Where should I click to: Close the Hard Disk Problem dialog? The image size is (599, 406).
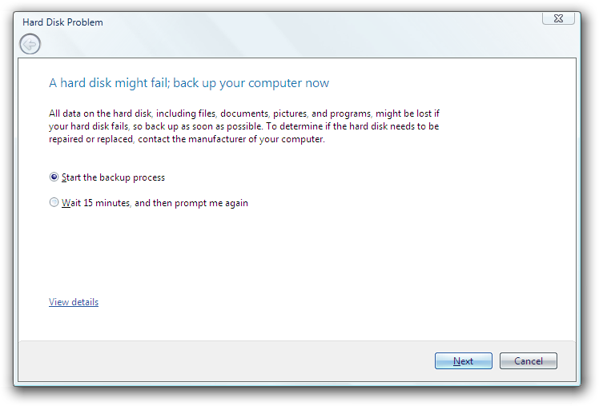(560, 18)
